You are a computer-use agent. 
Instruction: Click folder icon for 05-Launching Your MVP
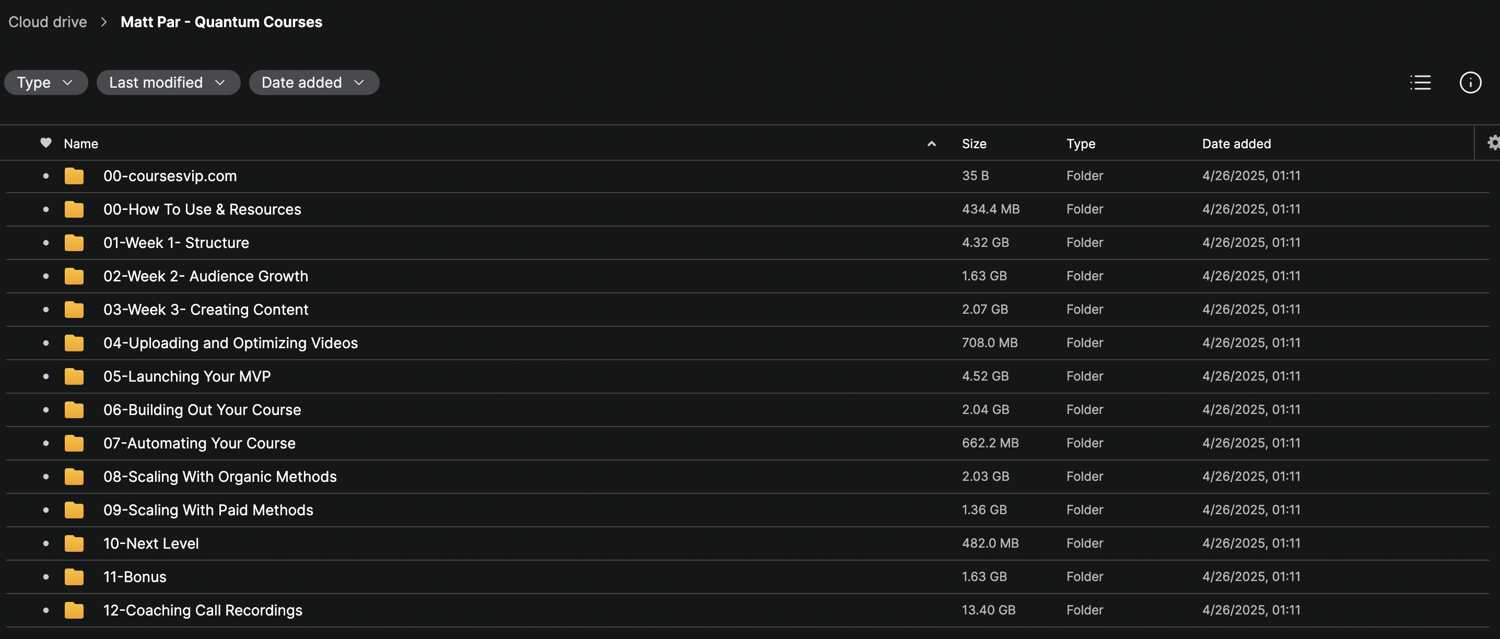point(74,376)
